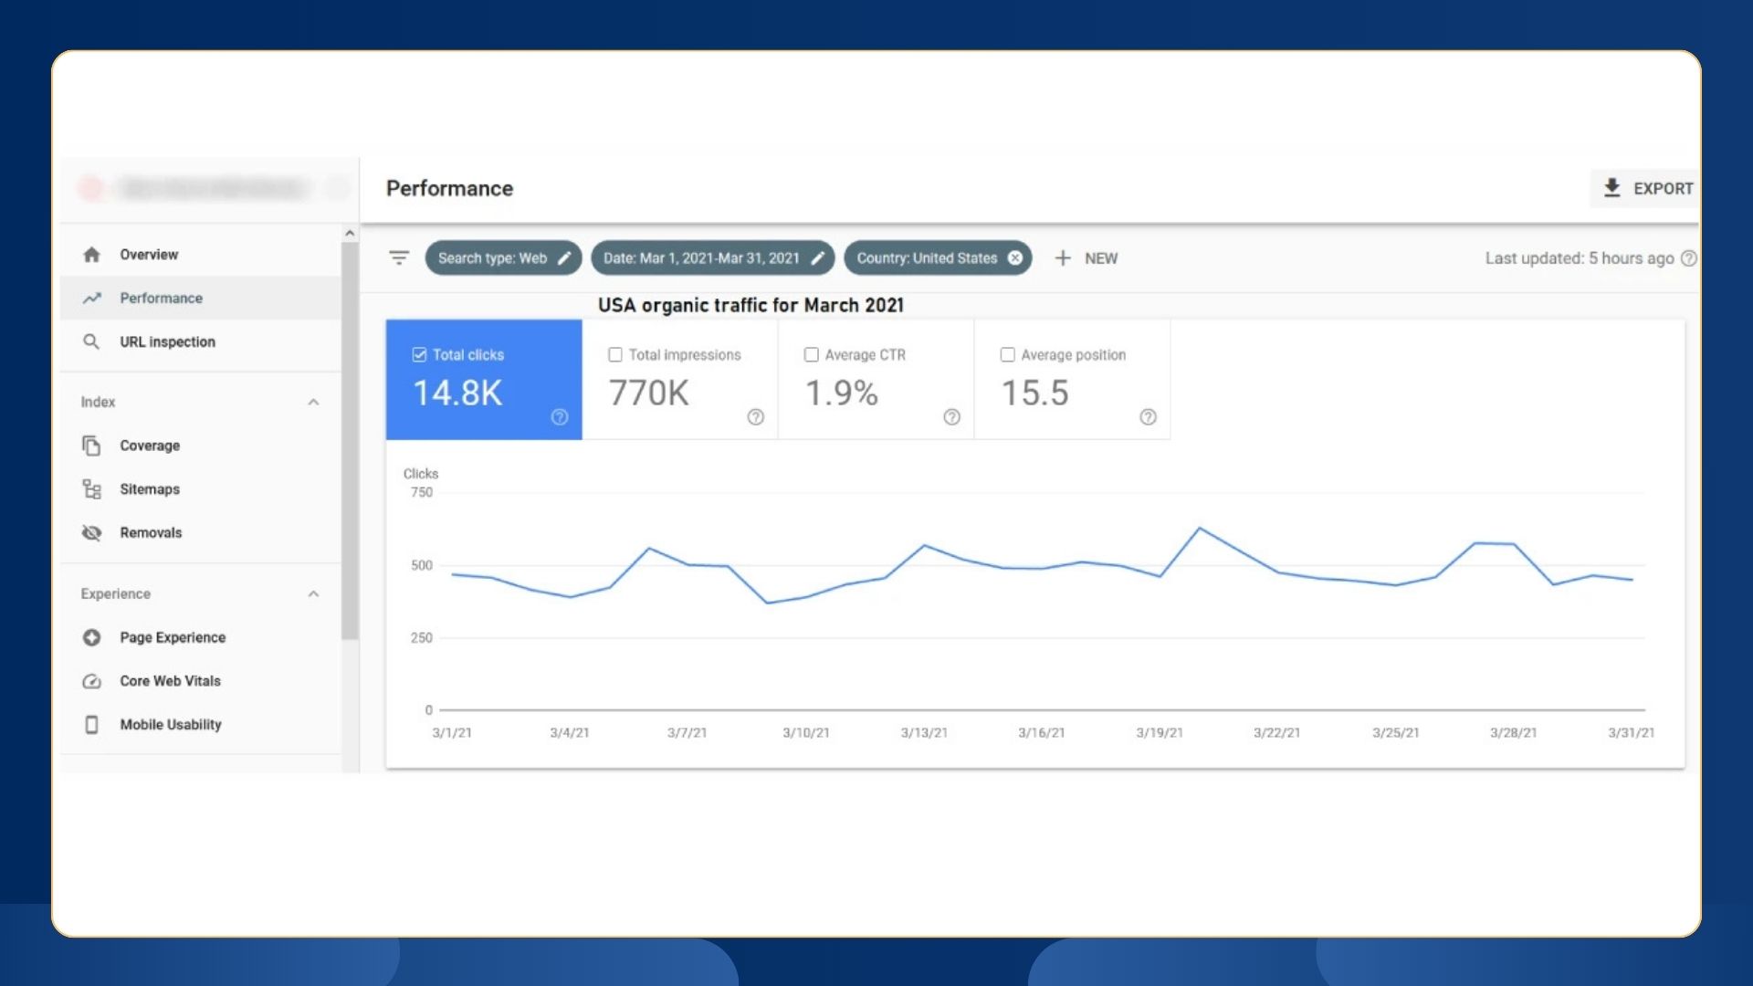The width and height of the screenshot is (1753, 986).
Task: Edit Date range with pencil icon
Action: [817, 258]
